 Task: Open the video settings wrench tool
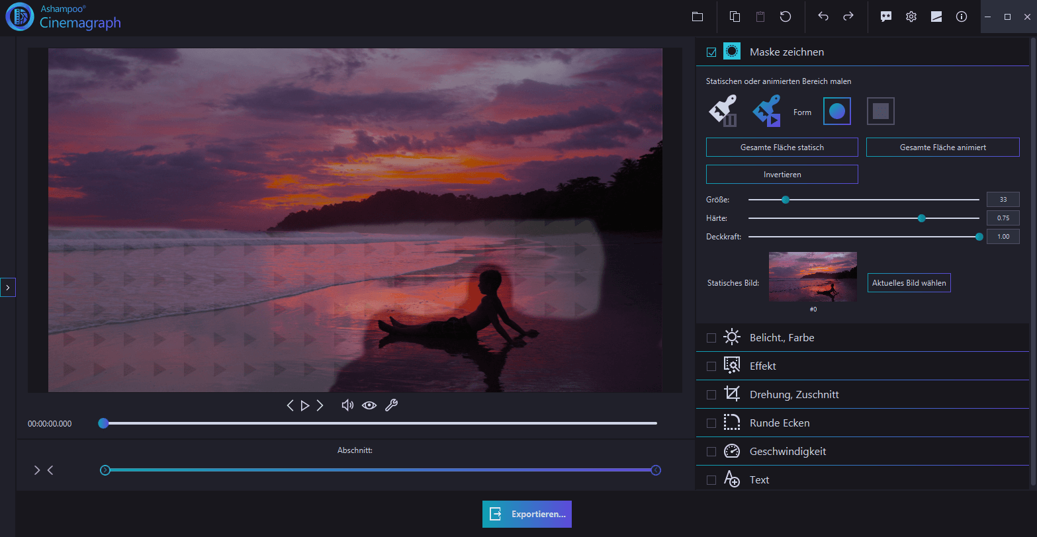pyautogui.click(x=392, y=405)
